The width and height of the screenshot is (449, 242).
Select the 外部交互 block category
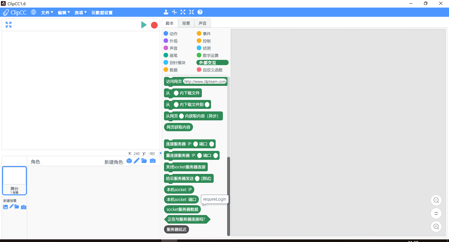[212, 62]
